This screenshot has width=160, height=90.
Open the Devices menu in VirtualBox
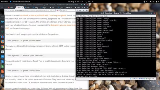click(100, 16)
